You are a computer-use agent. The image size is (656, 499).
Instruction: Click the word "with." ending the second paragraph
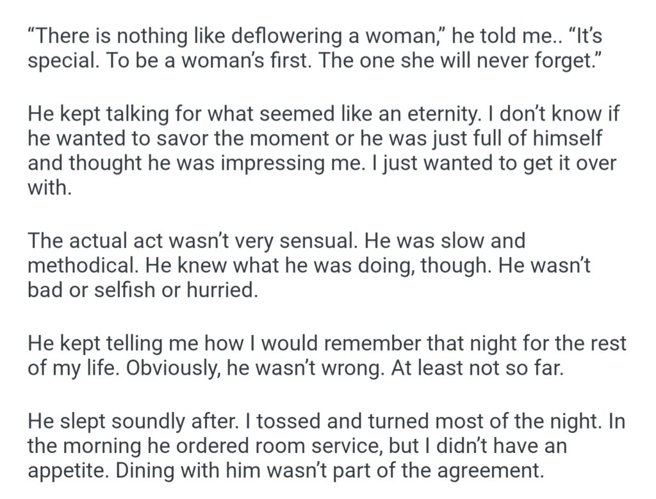pyautogui.click(x=49, y=186)
